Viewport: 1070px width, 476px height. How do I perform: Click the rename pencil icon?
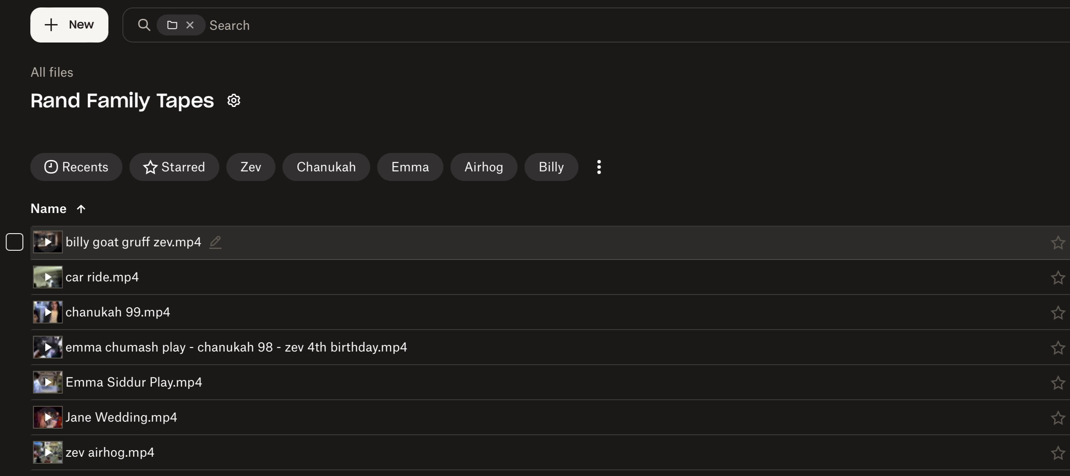[x=215, y=242]
